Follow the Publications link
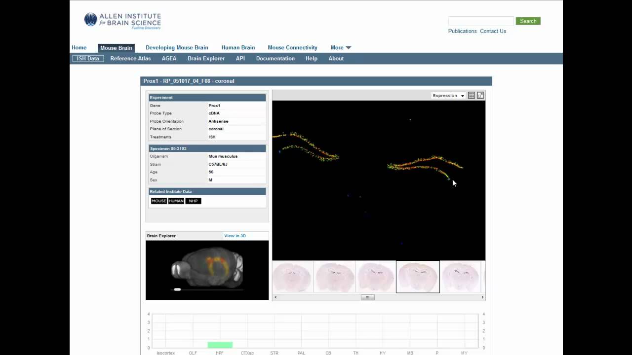 point(462,31)
